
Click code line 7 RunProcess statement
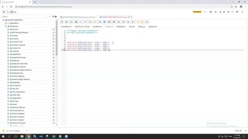(x=88, y=42)
